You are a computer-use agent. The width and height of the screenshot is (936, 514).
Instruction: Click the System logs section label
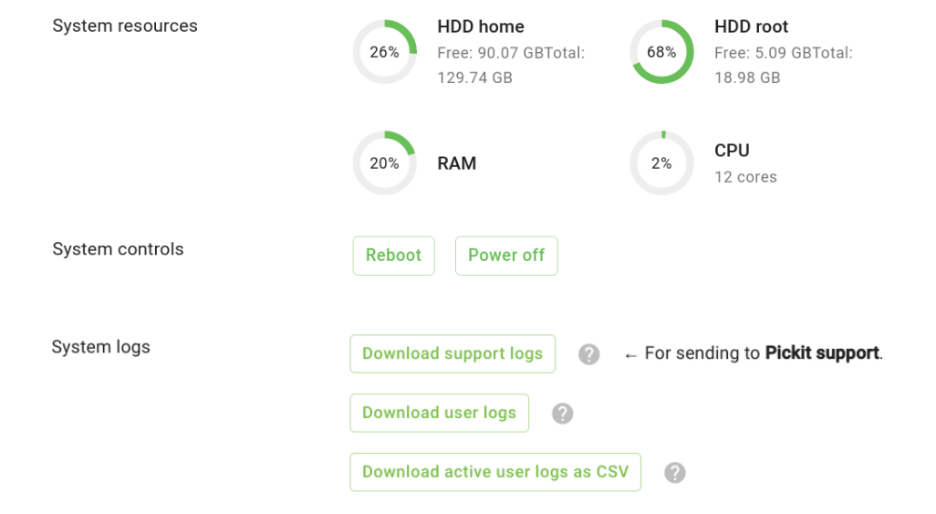click(101, 347)
